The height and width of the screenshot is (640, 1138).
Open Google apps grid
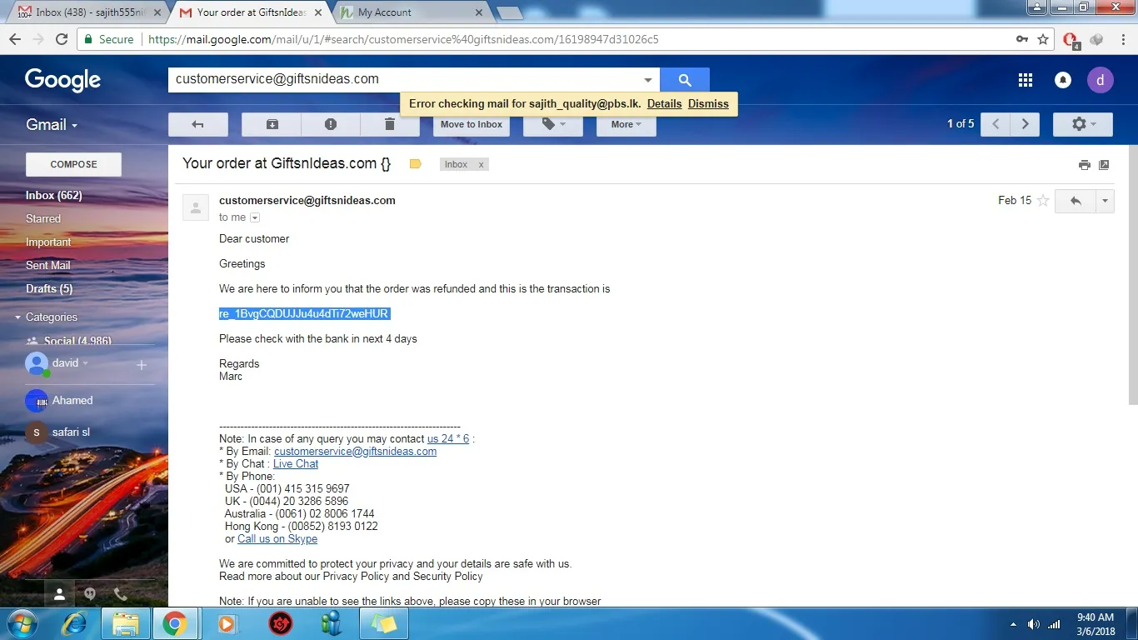coord(1026,80)
